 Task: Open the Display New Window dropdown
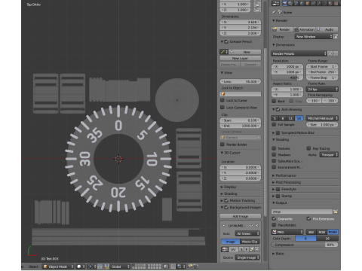coord(314,37)
